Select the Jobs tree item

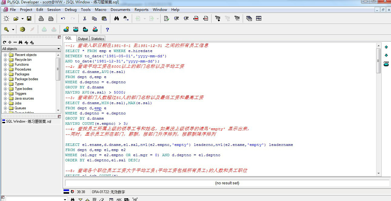point(18,103)
